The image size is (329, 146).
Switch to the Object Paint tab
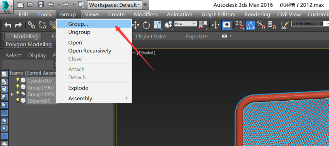[151, 36]
